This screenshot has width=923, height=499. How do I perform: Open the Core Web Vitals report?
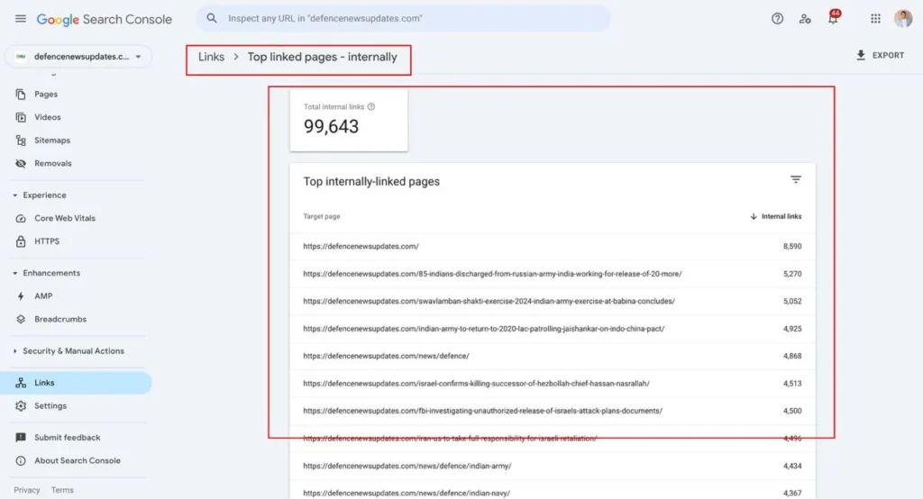pos(65,218)
